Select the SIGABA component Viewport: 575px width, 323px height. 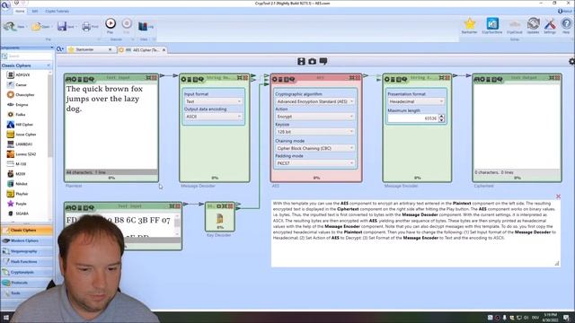click(x=22, y=214)
